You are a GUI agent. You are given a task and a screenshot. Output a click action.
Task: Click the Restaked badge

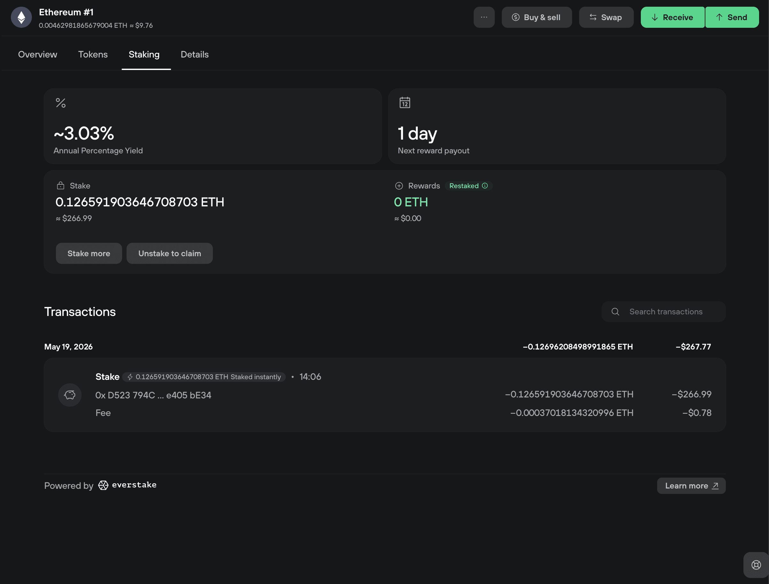(x=469, y=186)
